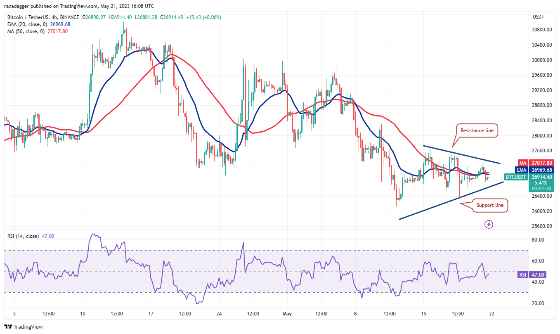Click the 29200.00 price axis label

click(541, 90)
